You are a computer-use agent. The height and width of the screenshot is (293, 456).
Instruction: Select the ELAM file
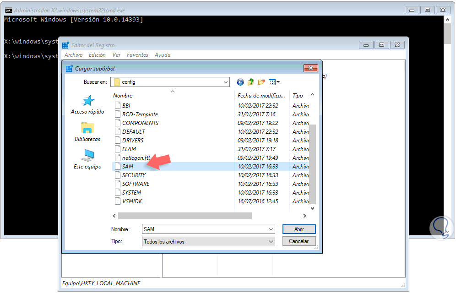tap(129, 149)
